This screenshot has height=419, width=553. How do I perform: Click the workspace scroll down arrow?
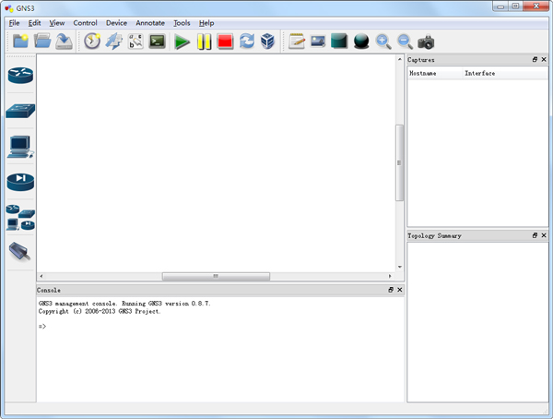pos(400,267)
